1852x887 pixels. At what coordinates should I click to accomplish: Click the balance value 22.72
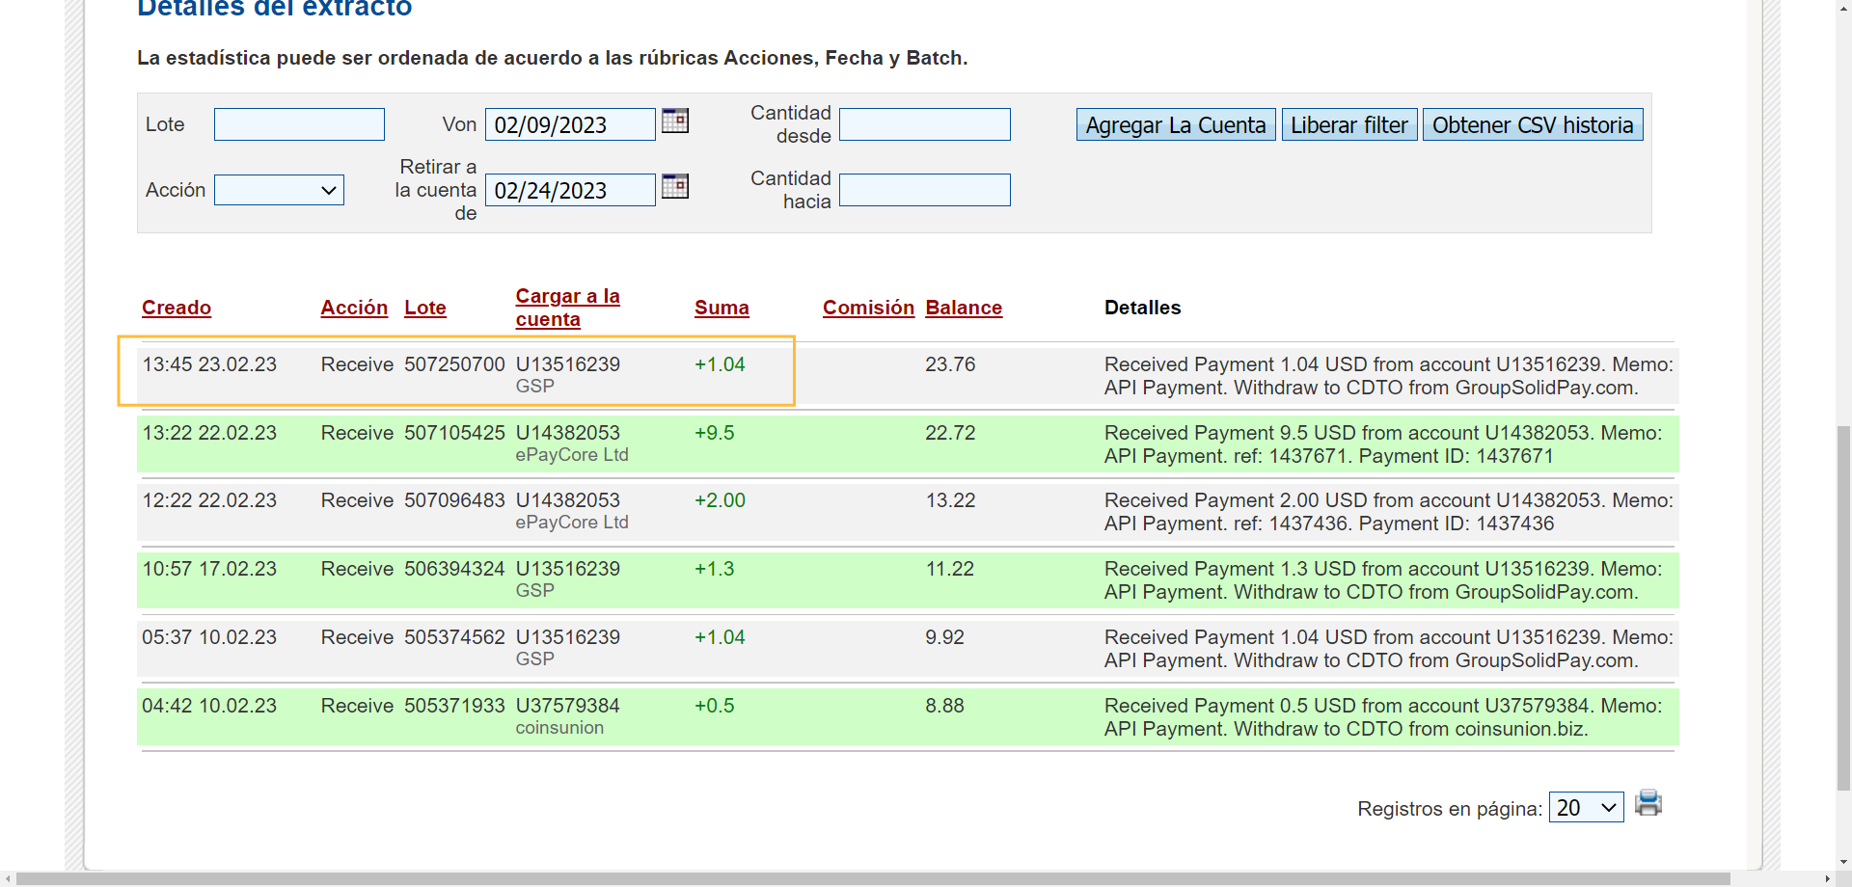[x=950, y=433]
